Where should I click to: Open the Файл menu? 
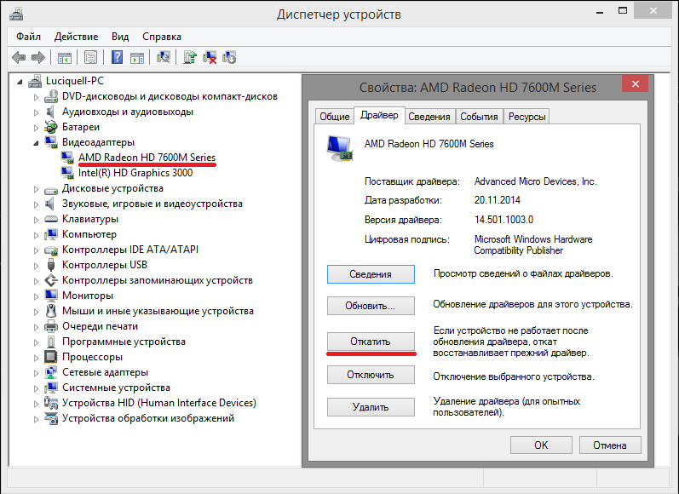(29, 37)
